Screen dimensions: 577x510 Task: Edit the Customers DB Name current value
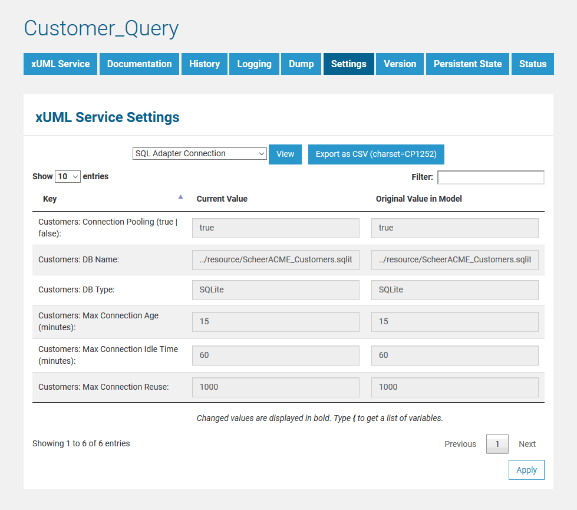click(x=275, y=259)
